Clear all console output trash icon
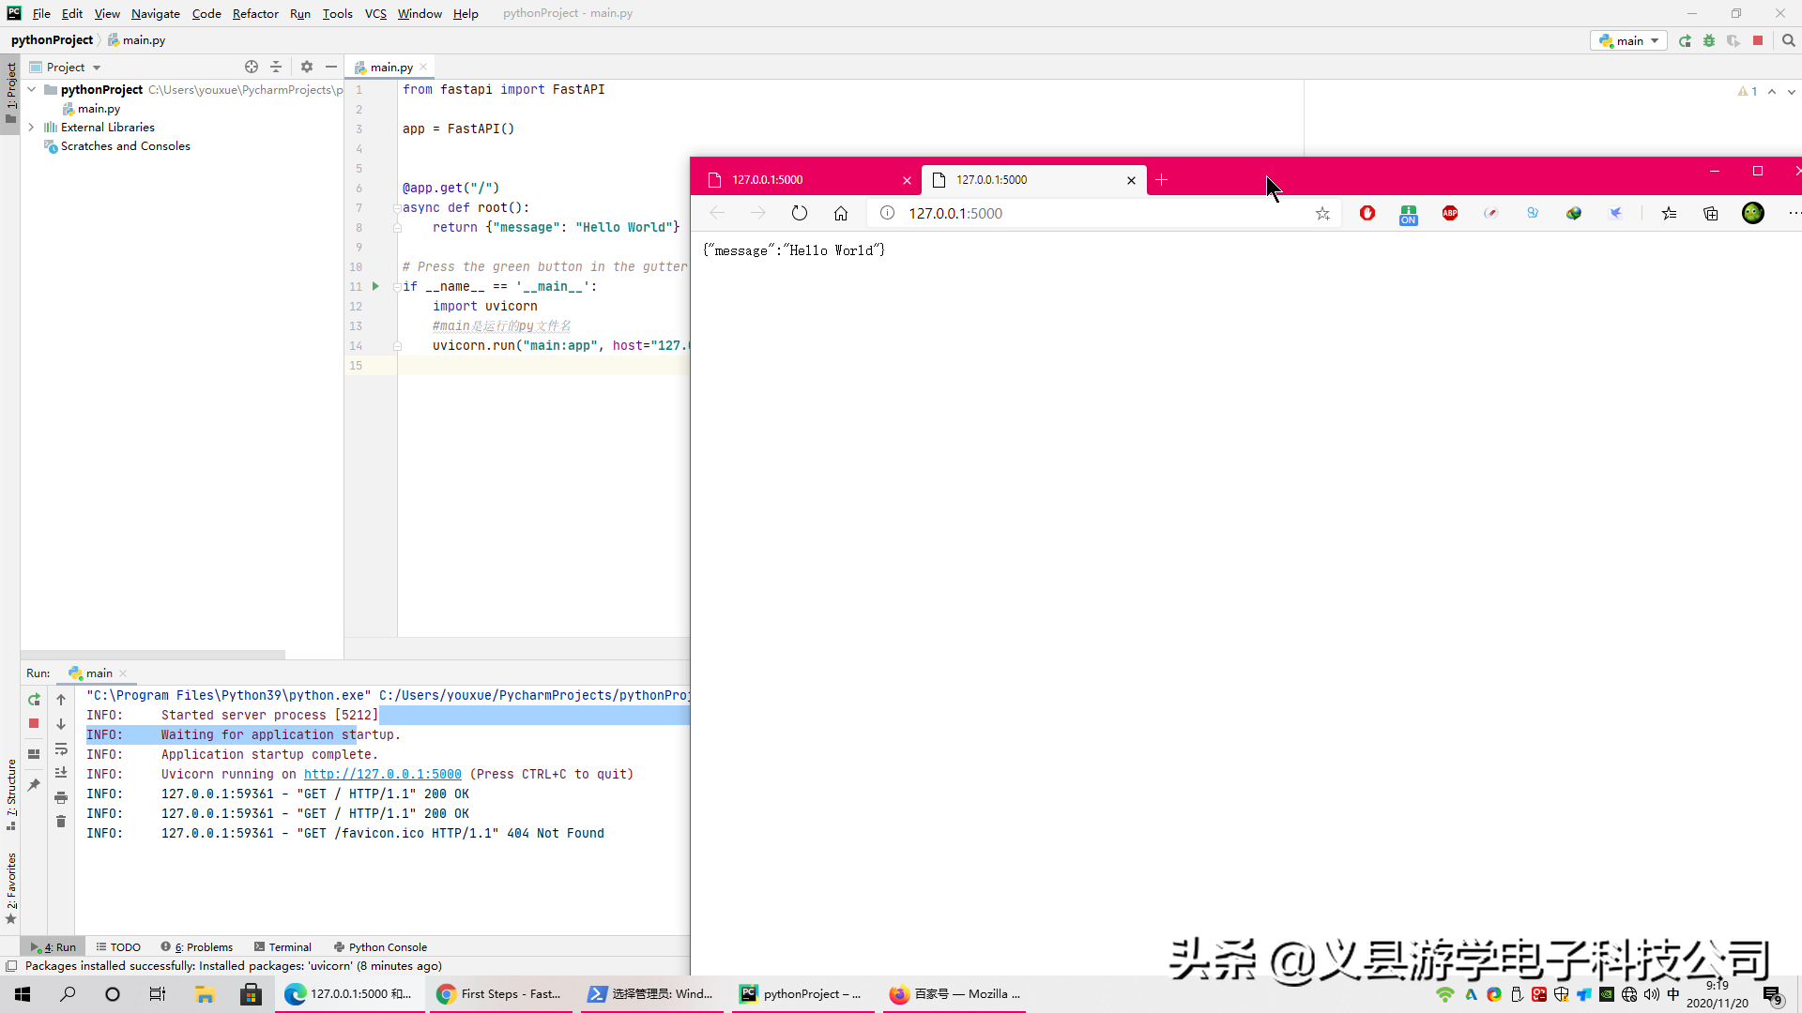 [61, 822]
